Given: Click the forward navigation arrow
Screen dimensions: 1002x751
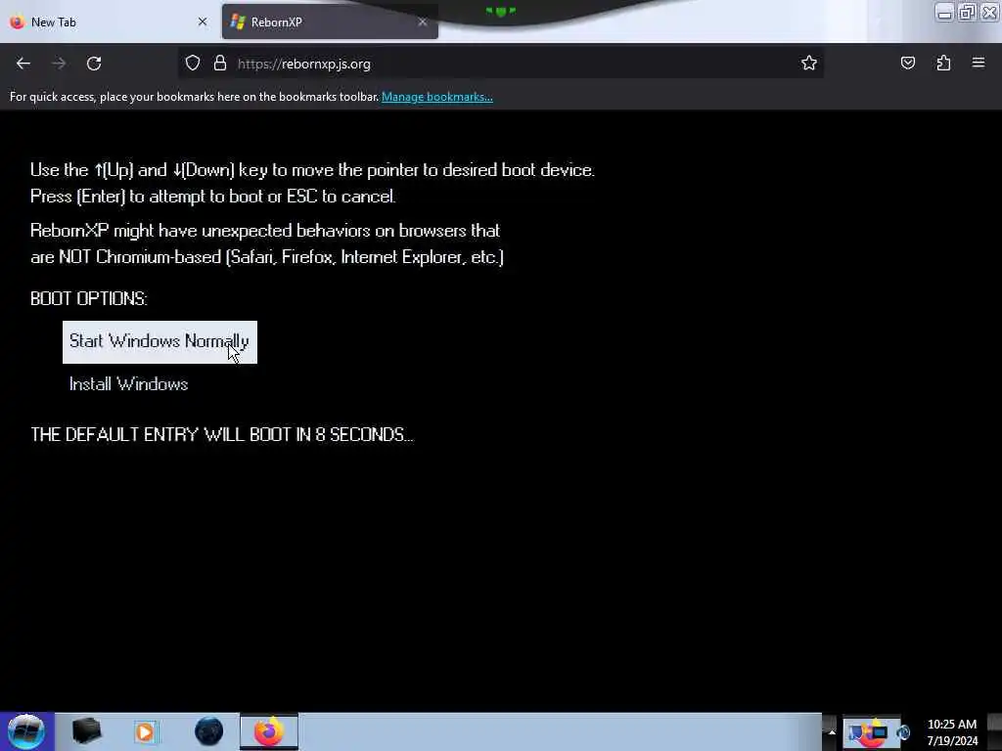Looking at the screenshot, I should 59,64.
